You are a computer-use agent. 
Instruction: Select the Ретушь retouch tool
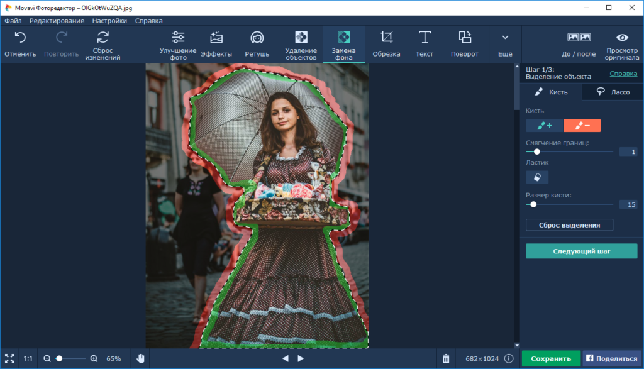coord(257,38)
